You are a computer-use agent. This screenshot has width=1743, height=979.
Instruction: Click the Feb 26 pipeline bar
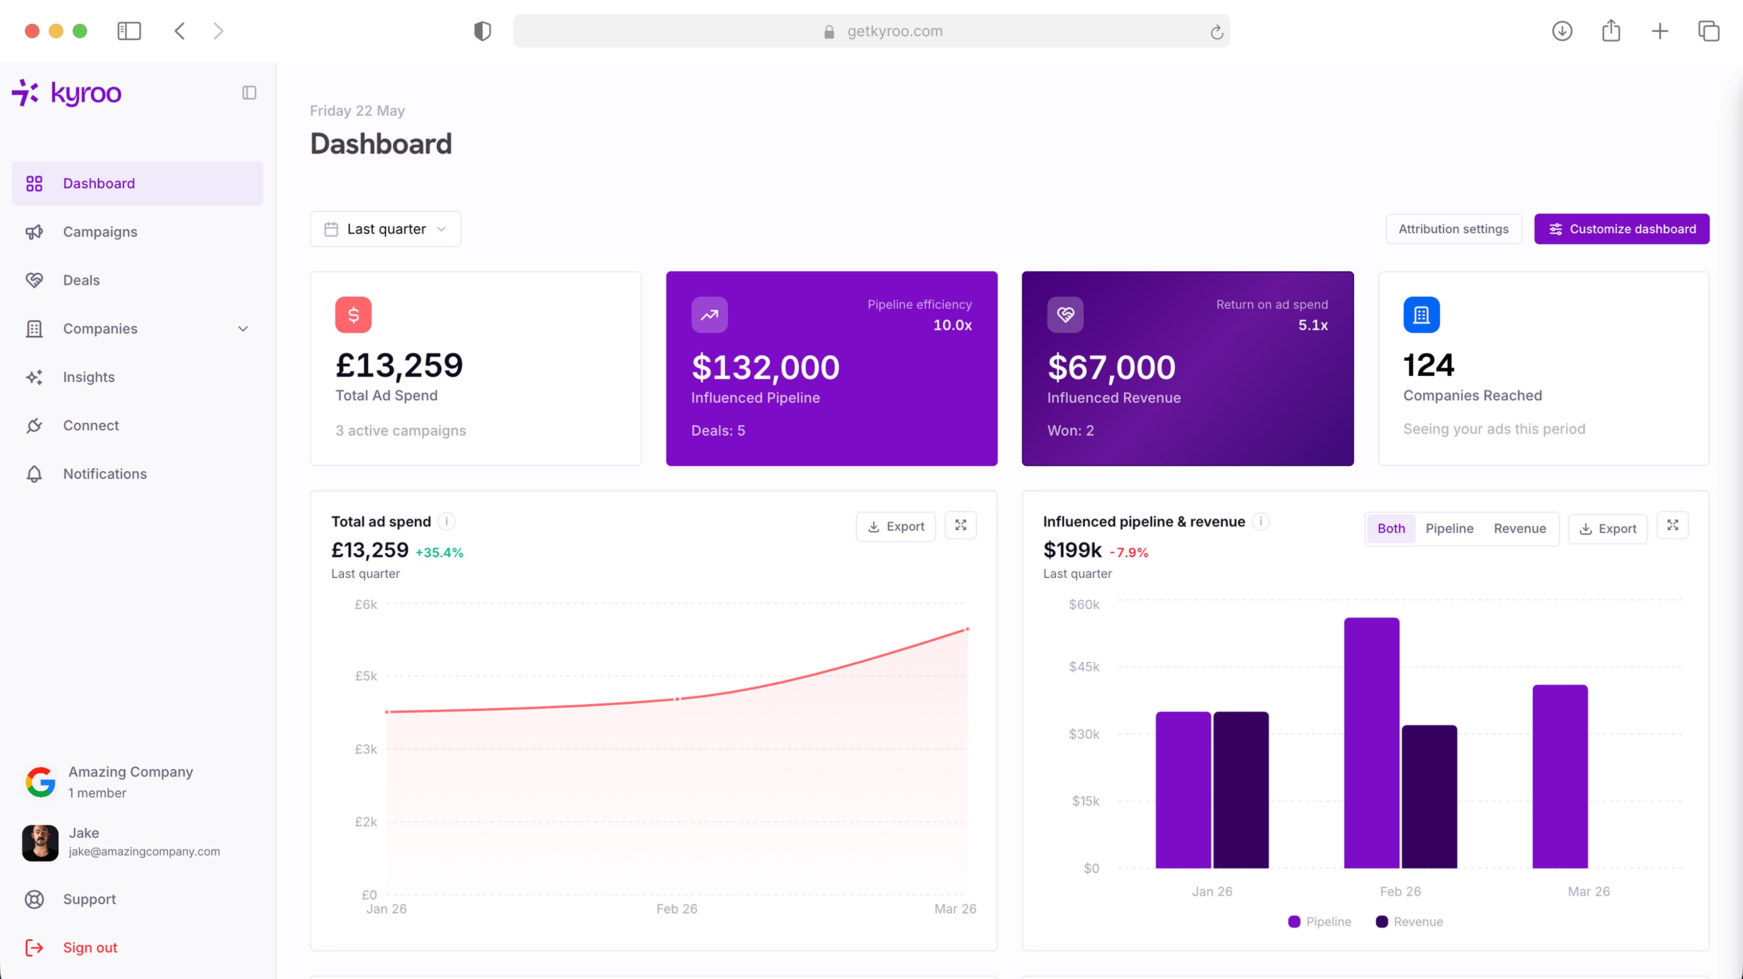(1371, 743)
